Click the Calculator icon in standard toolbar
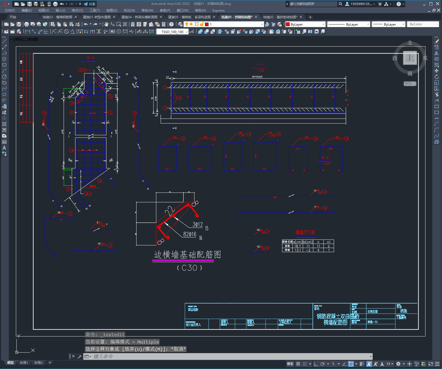 164,24
